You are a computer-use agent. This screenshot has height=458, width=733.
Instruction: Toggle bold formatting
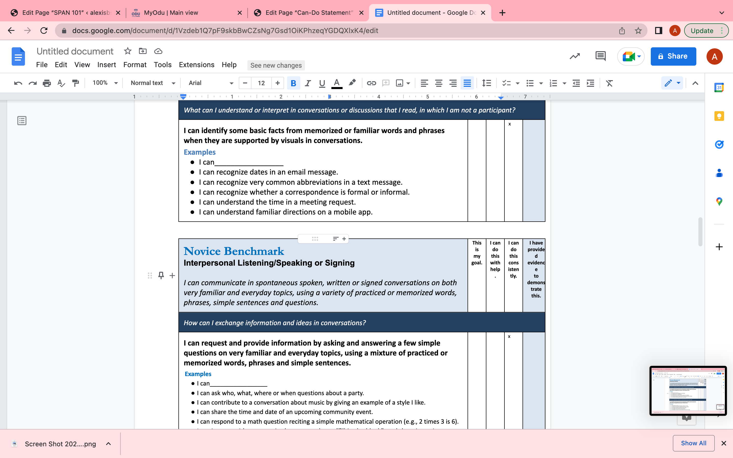293,83
